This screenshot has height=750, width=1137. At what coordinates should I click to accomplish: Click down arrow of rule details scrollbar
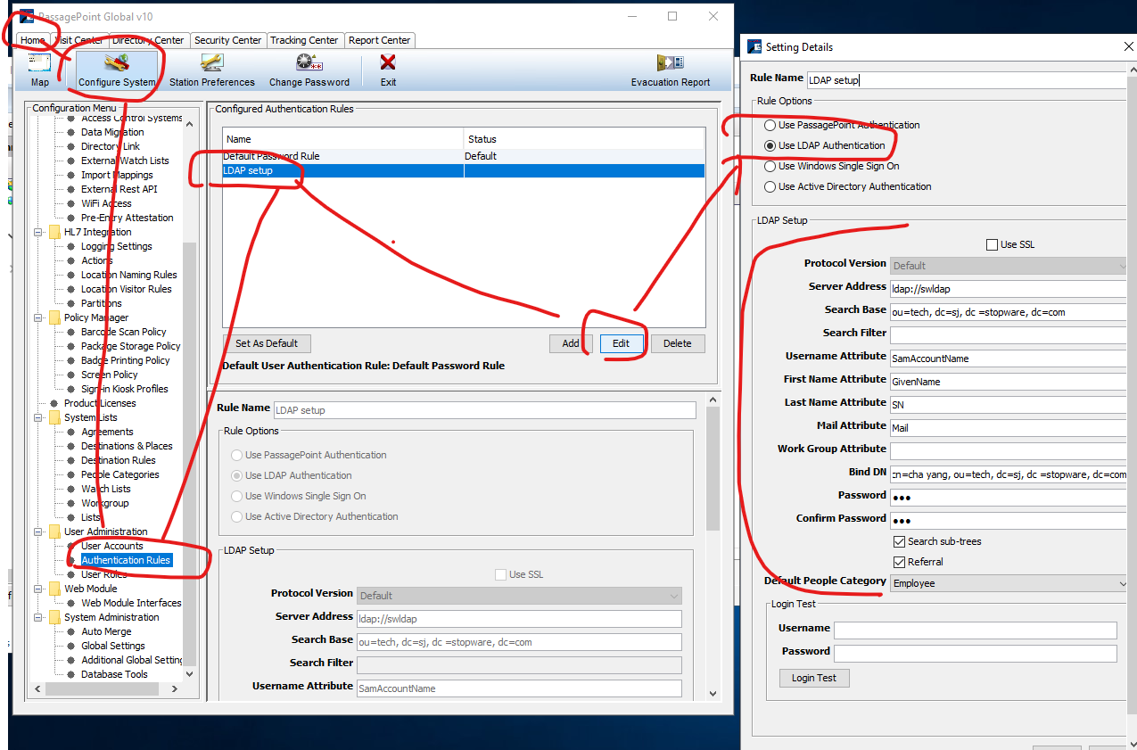click(x=712, y=693)
